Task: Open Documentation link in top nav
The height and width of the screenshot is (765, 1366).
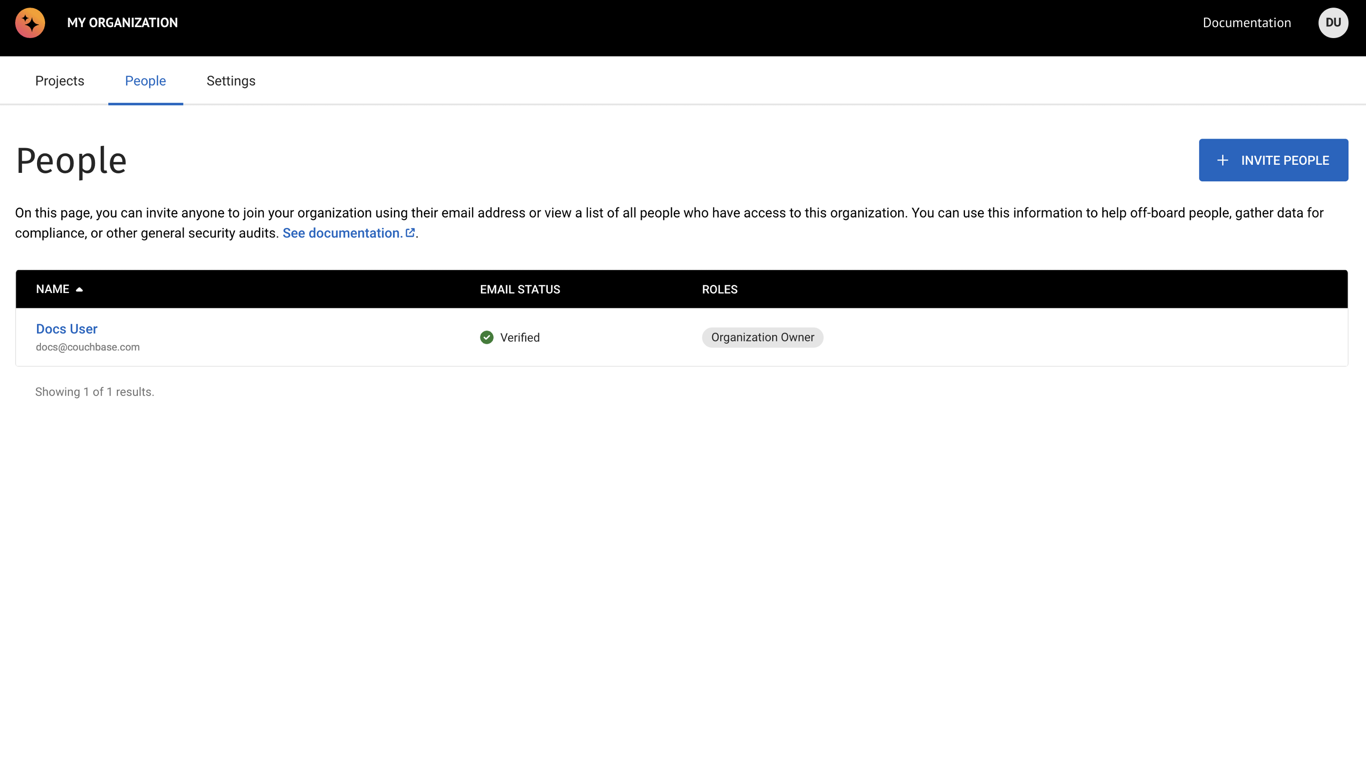Action: point(1247,22)
